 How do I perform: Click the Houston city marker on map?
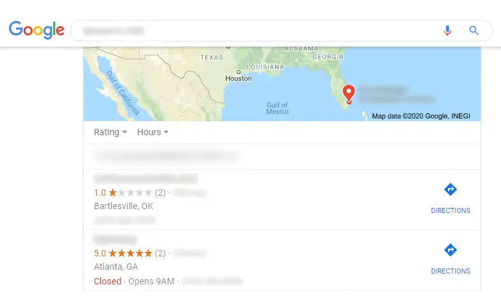[238, 72]
